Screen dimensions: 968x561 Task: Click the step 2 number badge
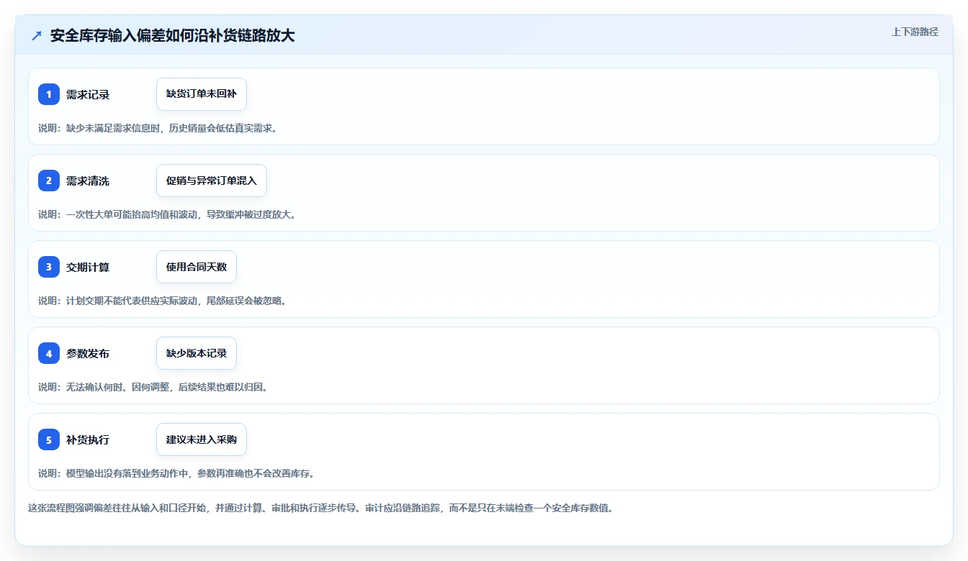pos(49,181)
